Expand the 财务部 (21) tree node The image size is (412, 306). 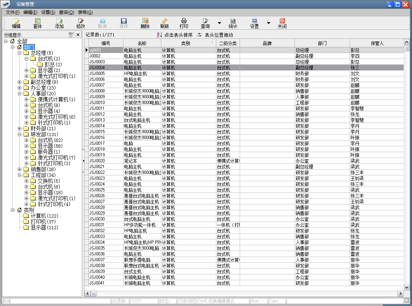pyautogui.click(x=19, y=128)
